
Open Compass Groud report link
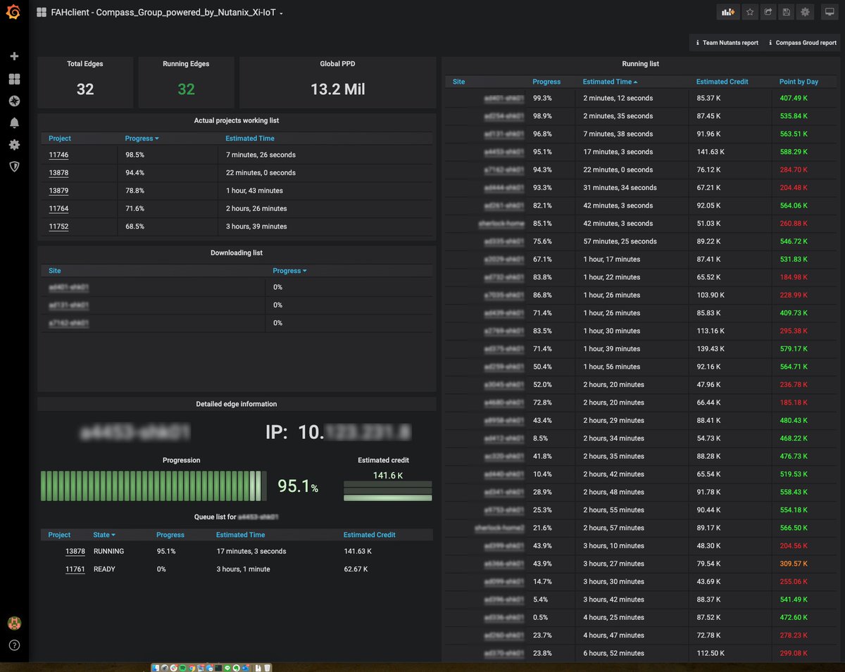802,43
